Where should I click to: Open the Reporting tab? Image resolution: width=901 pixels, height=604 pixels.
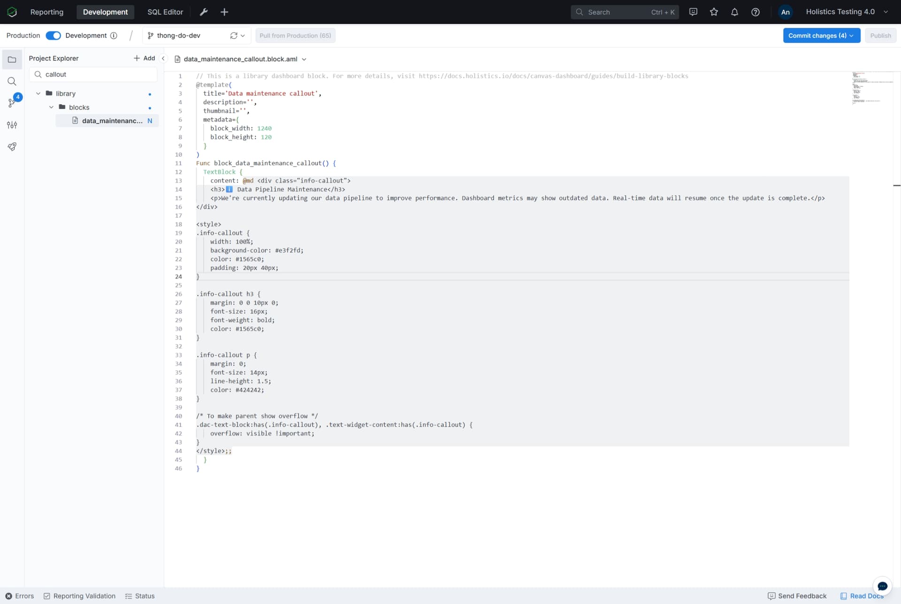click(47, 12)
